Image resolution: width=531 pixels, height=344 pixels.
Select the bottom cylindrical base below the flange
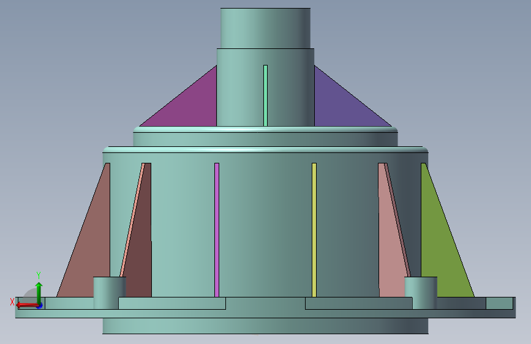coord(266,326)
